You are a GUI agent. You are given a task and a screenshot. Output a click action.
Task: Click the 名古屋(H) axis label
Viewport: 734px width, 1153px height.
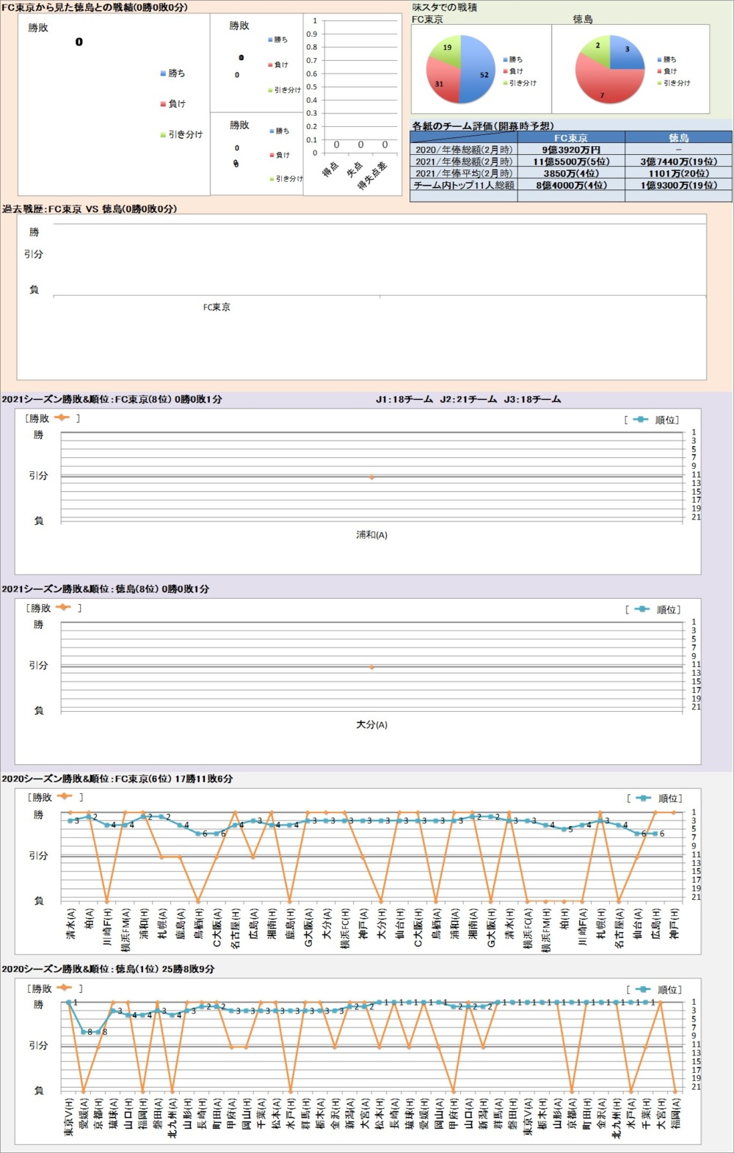[235, 928]
